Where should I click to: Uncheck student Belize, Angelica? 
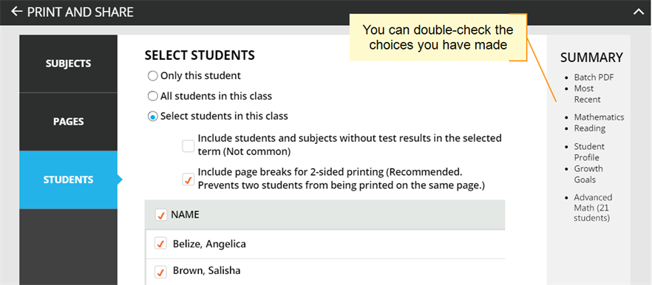coord(160,244)
